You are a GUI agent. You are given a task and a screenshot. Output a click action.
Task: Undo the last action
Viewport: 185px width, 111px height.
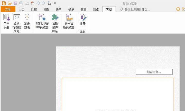click(x=38, y=3)
